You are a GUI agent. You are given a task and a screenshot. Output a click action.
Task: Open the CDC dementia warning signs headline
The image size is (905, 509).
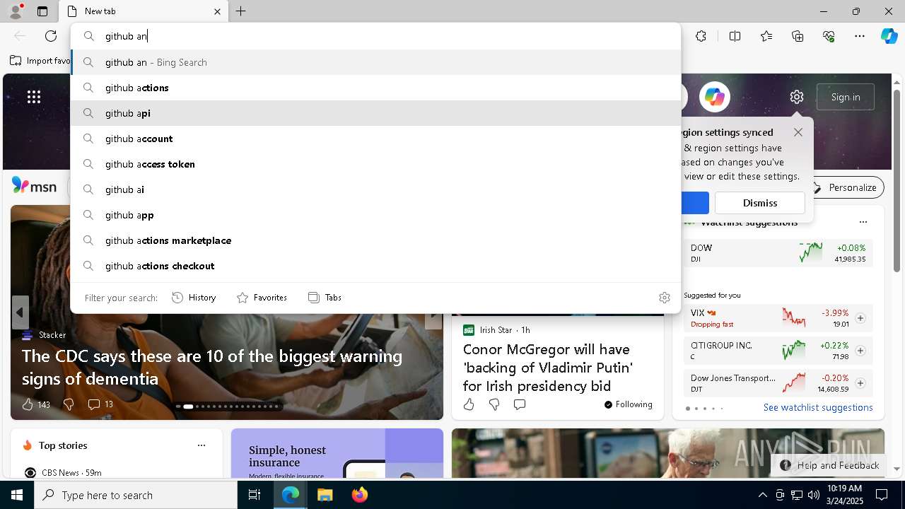[x=212, y=368]
